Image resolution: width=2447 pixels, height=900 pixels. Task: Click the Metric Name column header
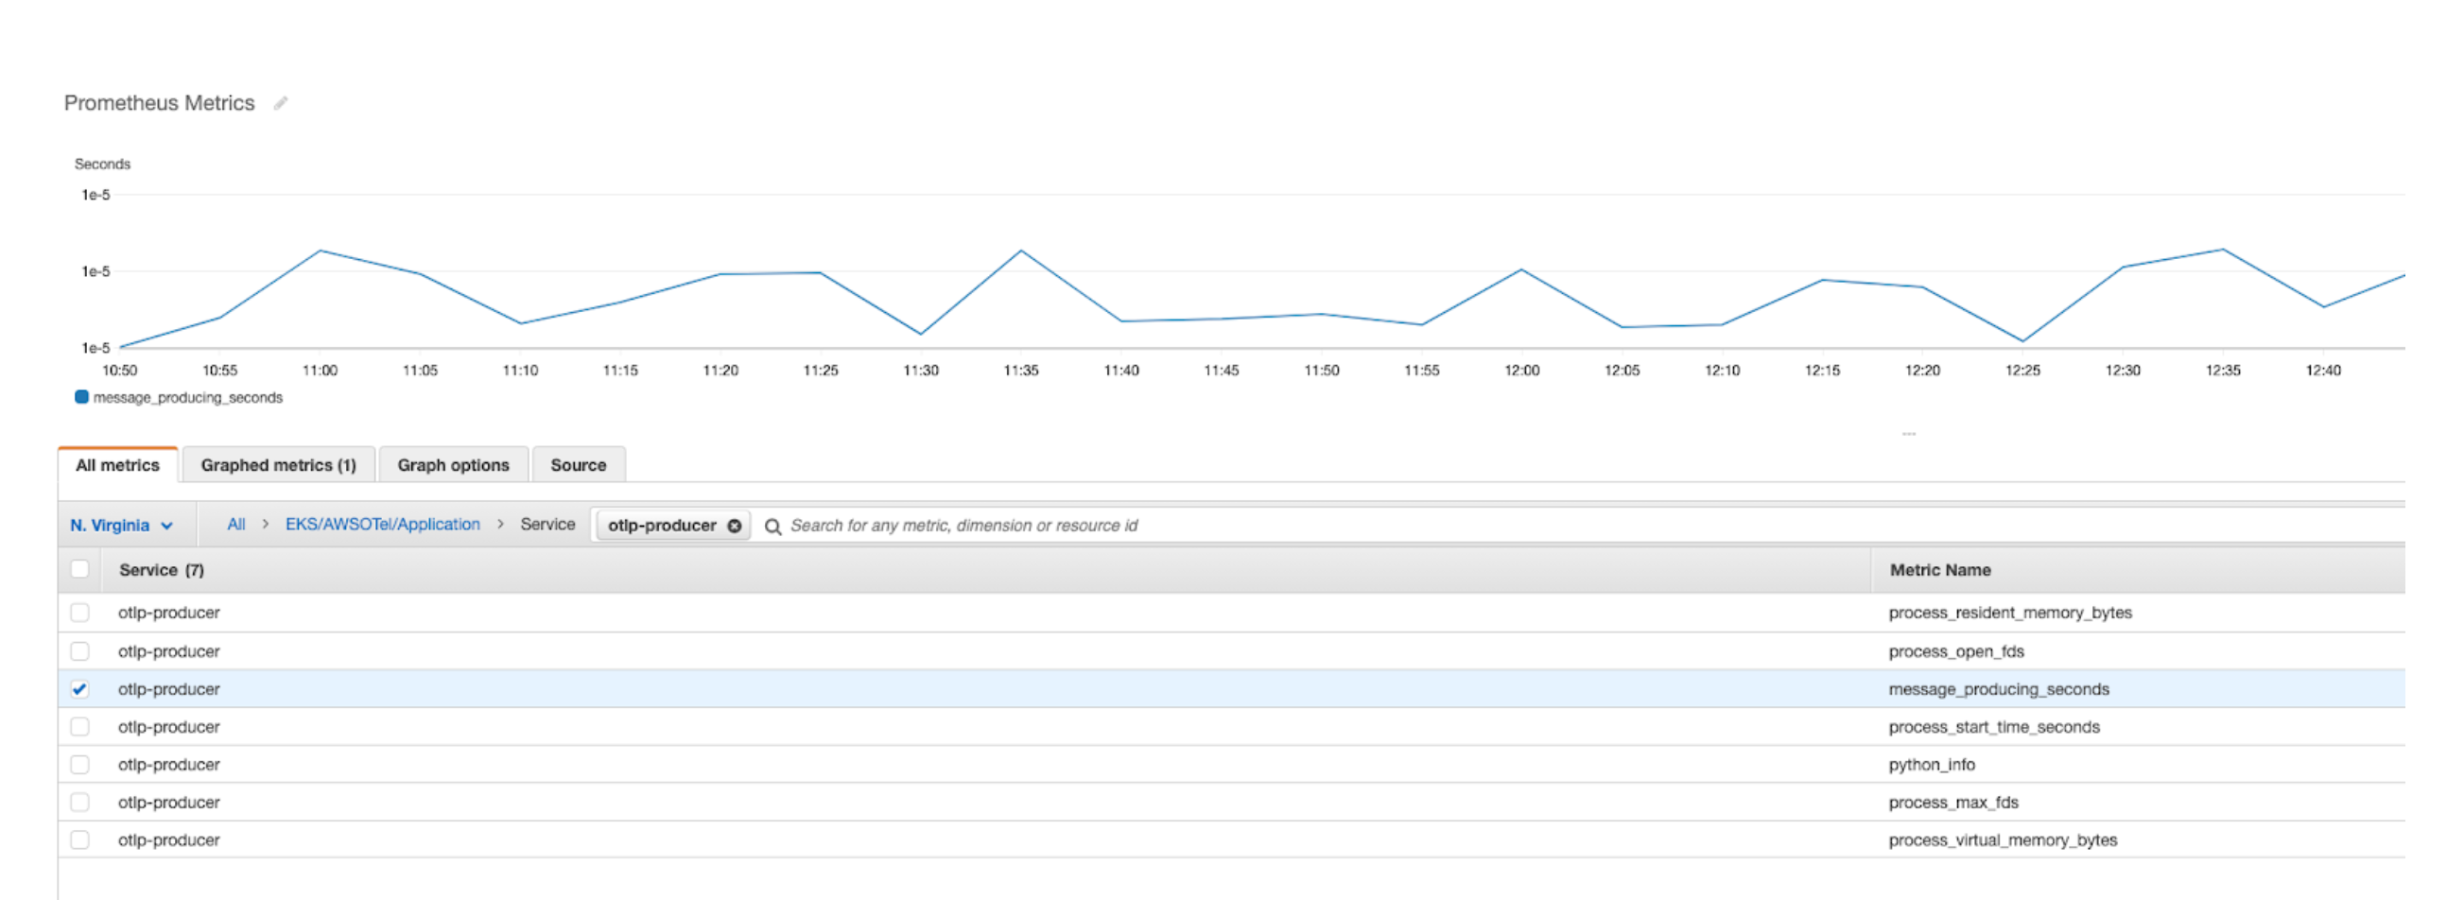tap(1940, 571)
